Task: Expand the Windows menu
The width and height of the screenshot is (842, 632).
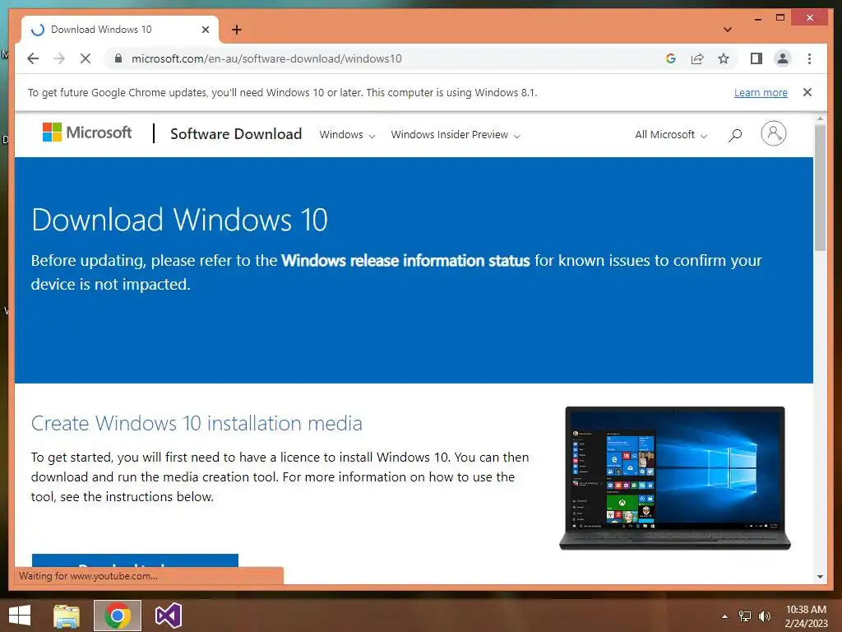Action: (347, 134)
